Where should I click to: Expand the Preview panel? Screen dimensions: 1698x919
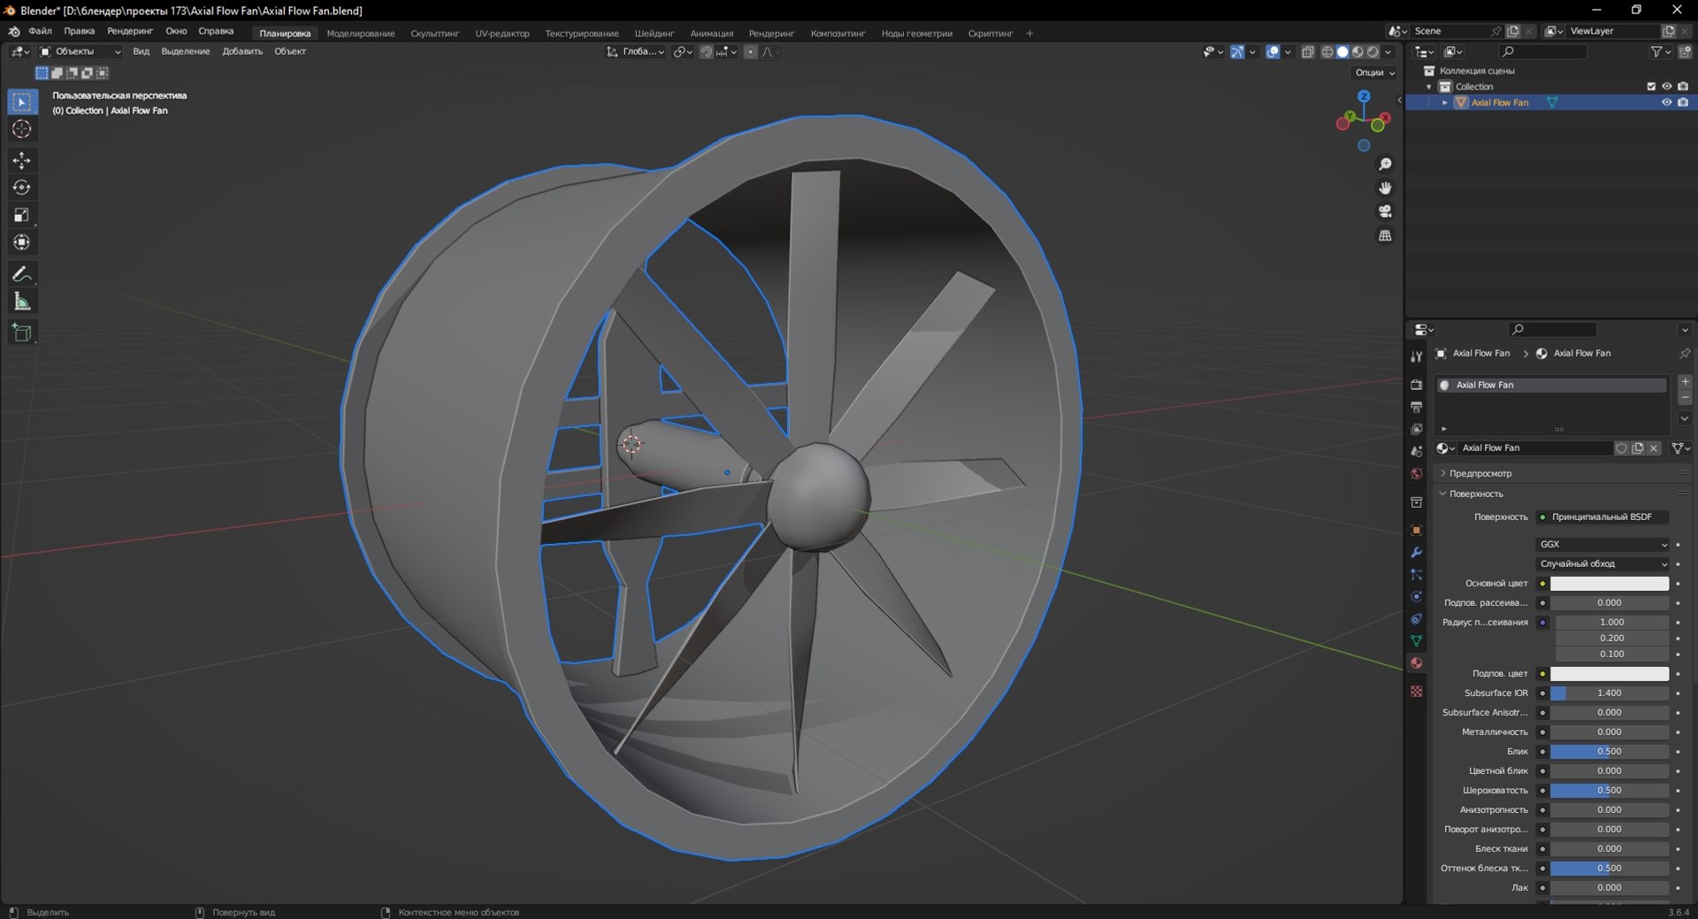click(1479, 473)
